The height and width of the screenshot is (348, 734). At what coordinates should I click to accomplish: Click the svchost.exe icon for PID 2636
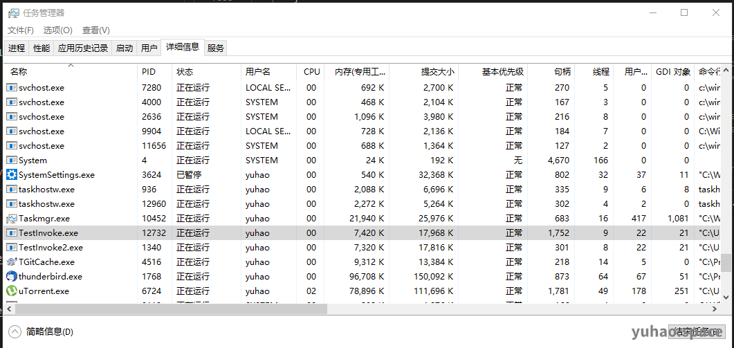pyautogui.click(x=12, y=117)
